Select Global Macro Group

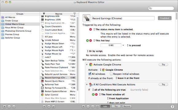coord(20,24)
